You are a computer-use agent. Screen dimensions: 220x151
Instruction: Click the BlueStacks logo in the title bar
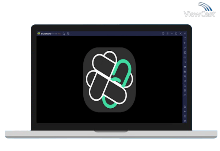(39, 34)
